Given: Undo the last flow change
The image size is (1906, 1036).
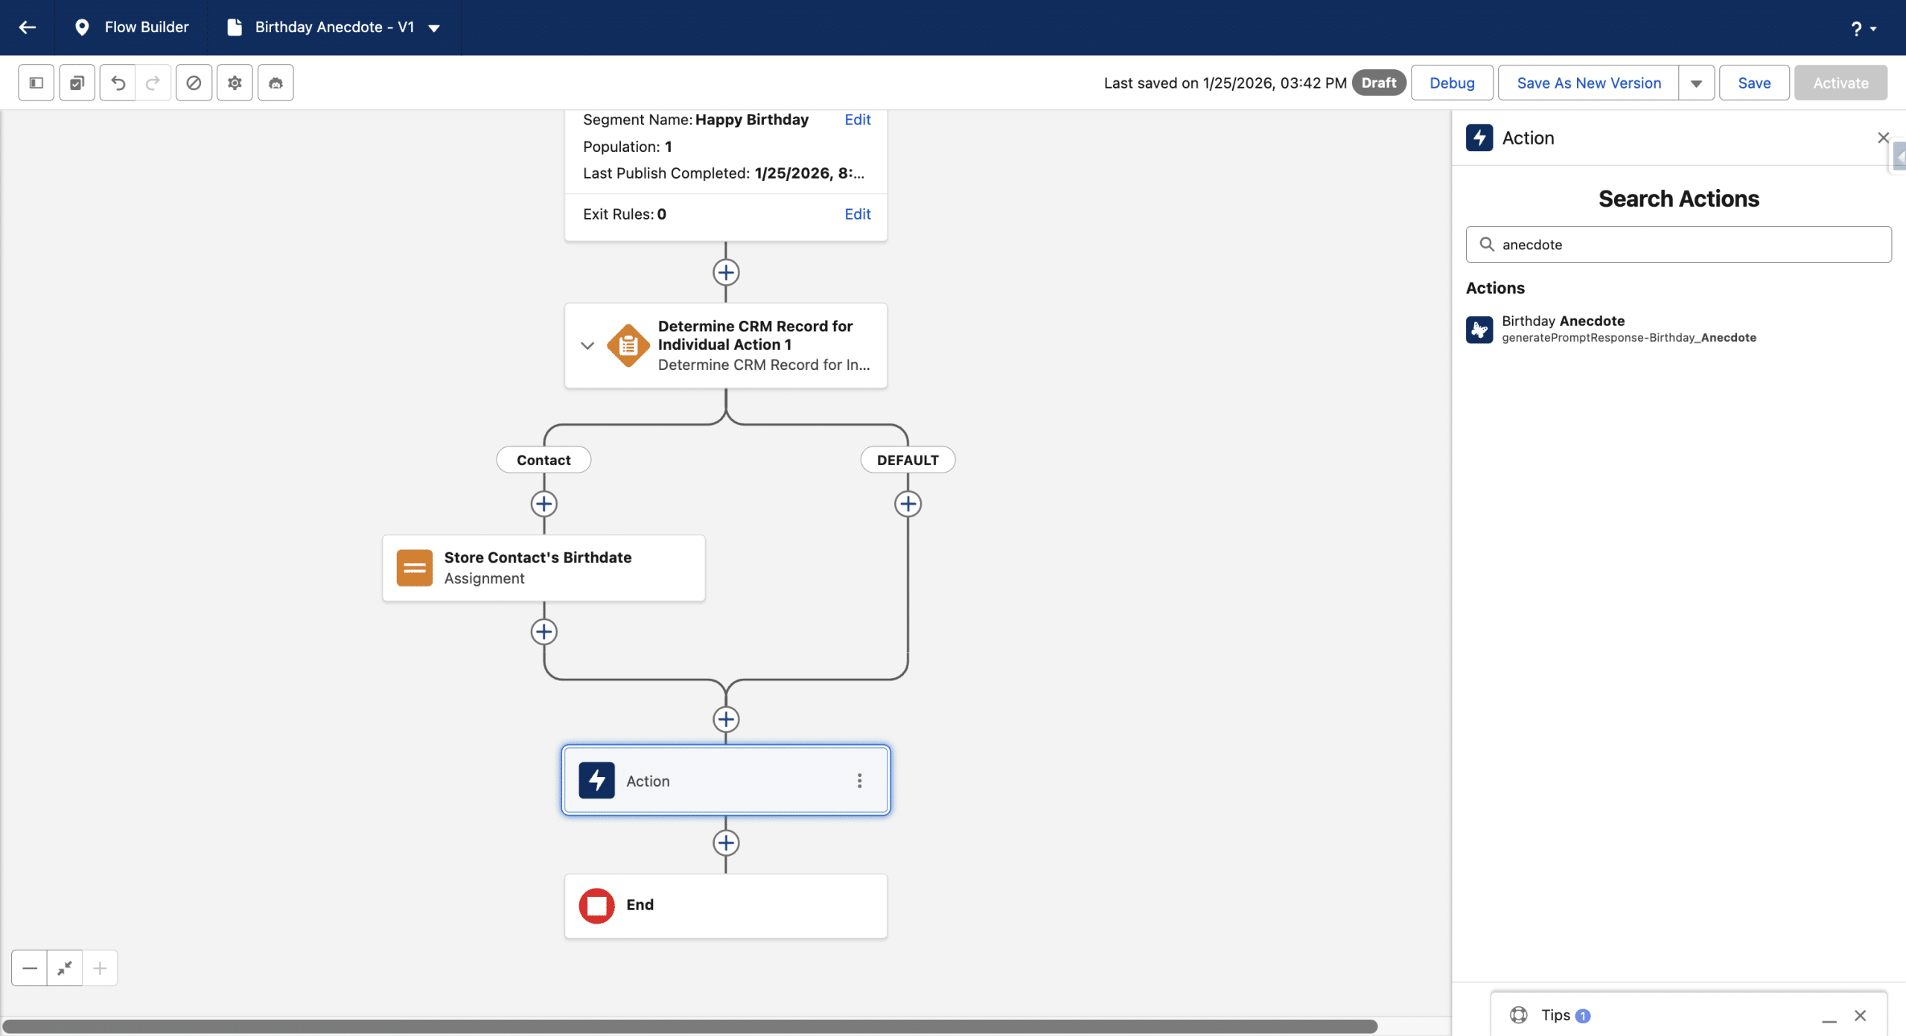Looking at the screenshot, I should pyautogui.click(x=118, y=83).
